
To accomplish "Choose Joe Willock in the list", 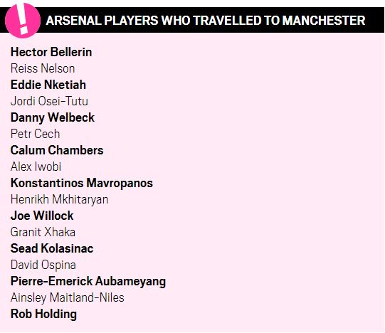I will (42, 216).
